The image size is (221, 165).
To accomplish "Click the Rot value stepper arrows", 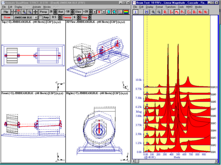I will (72, 12).
